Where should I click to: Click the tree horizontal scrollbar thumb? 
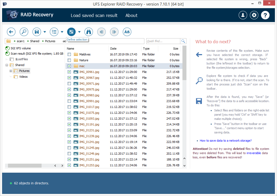tap(25, 165)
